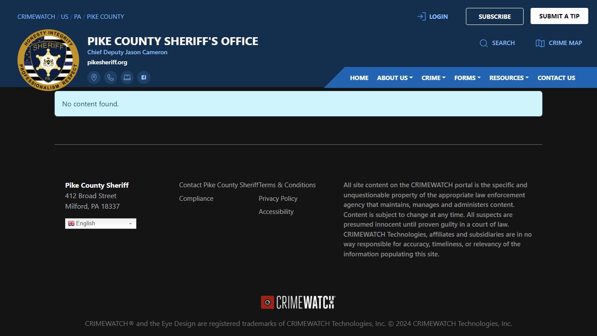The image size is (597, 336).
Task: Expand the Resources menu
Action: pyautogui.click(x=509, y=78)
